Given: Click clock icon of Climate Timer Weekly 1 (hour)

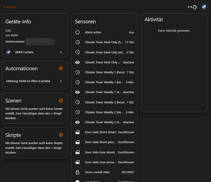Looking at the screenshot, I should tap(77, 72).
